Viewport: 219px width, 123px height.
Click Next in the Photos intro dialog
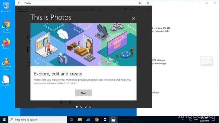(83, 93)
